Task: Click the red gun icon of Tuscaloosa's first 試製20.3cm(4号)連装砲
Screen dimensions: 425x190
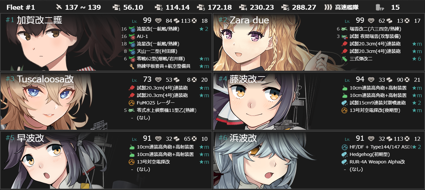Action: click(x=132, y=88)
